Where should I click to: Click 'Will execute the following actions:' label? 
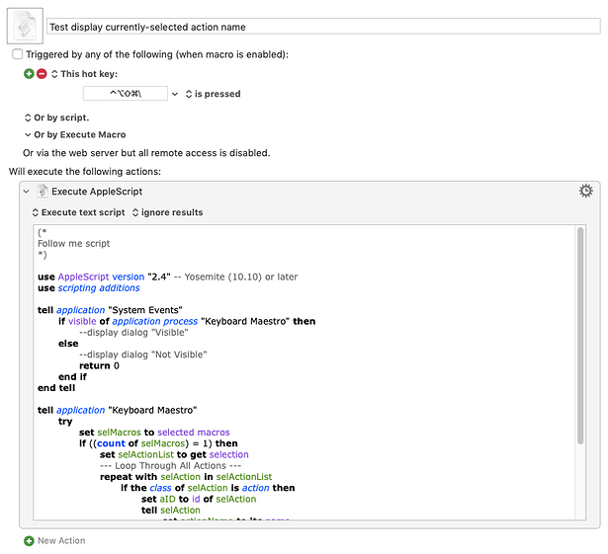tap(85, 171)
